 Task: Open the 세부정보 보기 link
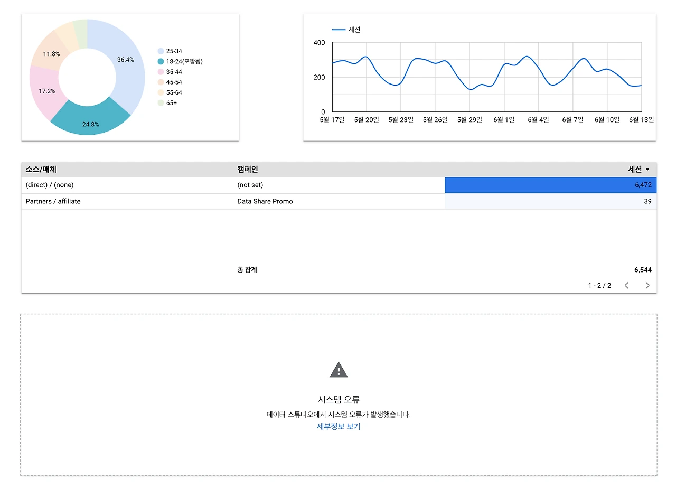339,427
